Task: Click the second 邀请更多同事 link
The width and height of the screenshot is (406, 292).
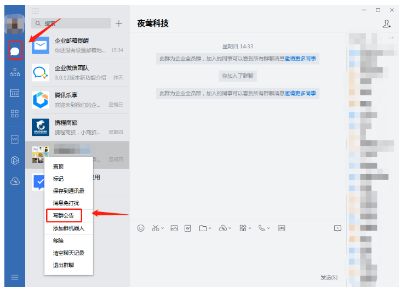Action: [x=300, y=94]
